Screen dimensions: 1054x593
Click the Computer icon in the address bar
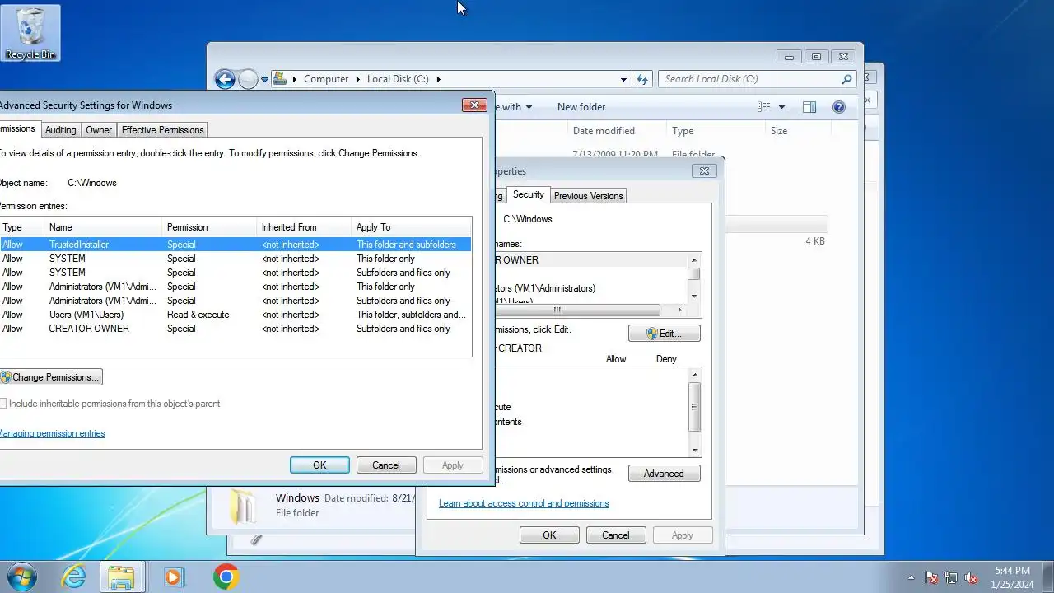click(280, 79)
